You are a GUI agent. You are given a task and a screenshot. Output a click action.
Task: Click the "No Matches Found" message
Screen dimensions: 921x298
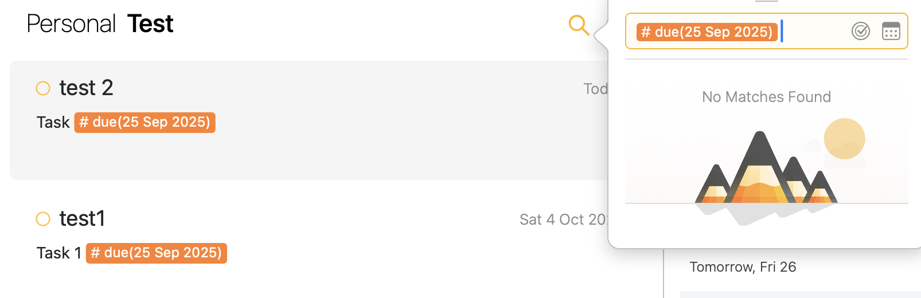point(766,97)
